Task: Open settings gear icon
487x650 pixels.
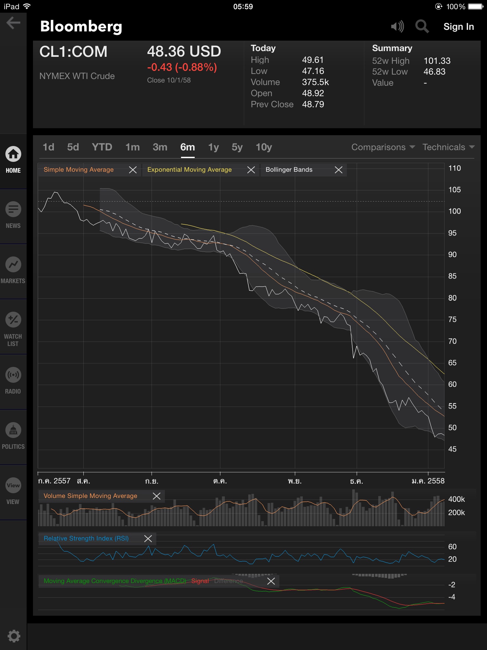Action: [x=14, y=636]
